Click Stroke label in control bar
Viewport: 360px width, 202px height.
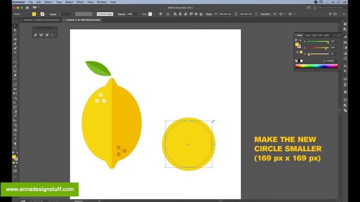coord(53,14)
